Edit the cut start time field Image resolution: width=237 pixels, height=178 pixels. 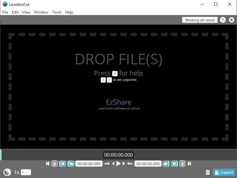[89, 164]
